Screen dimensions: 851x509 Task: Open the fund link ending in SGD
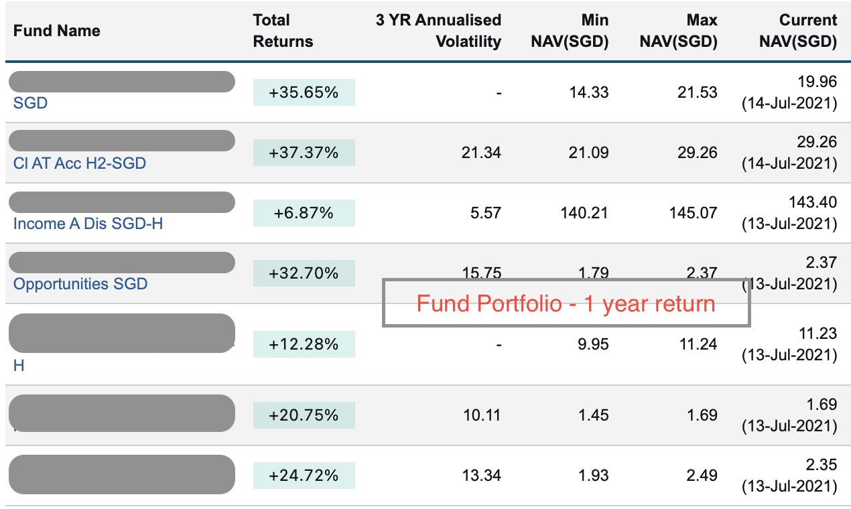[x=30, y=103]
